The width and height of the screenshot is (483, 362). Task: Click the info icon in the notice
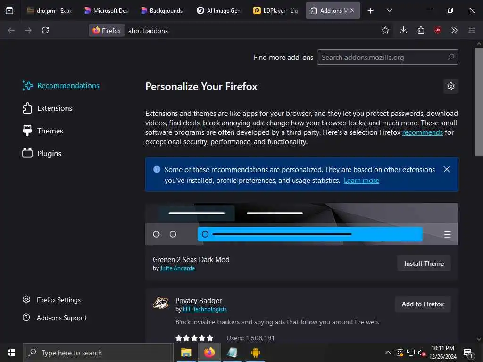click(157, 169)
